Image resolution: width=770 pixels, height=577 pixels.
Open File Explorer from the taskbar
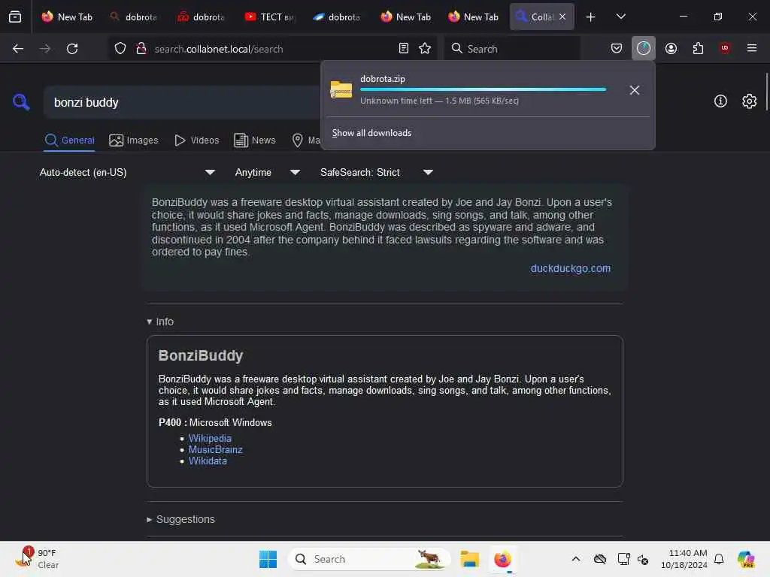469,559
